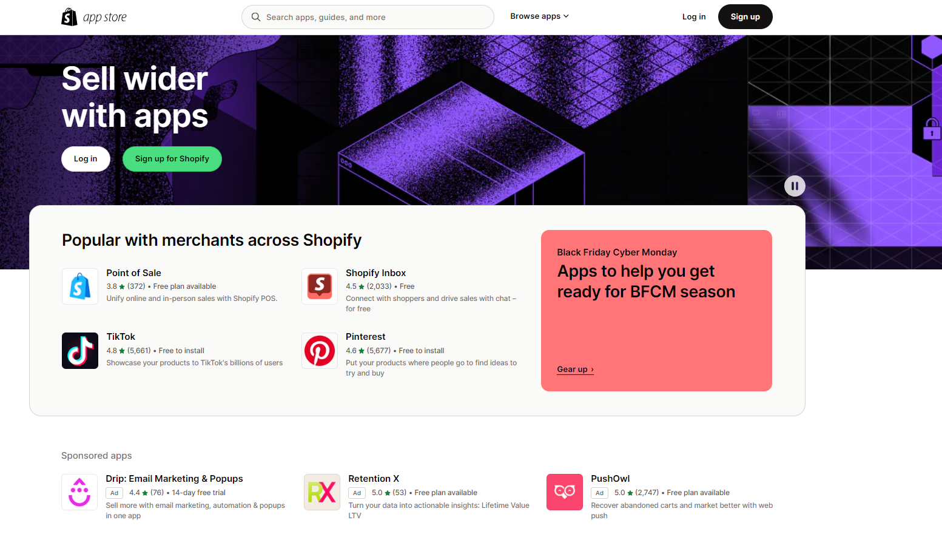Screen dimensions: 942x537
Task: Click the Shopify app store logo
Action: click(x=94, y=17)
